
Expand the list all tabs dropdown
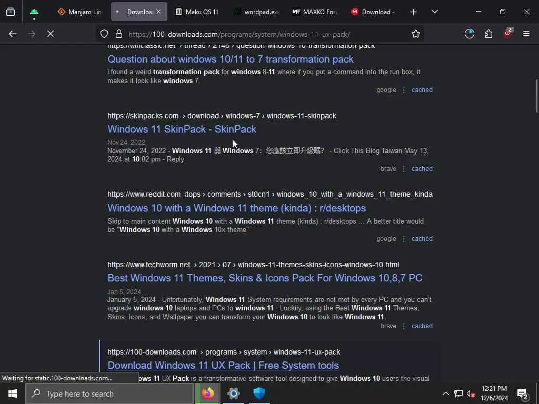[x=434, y=12]
